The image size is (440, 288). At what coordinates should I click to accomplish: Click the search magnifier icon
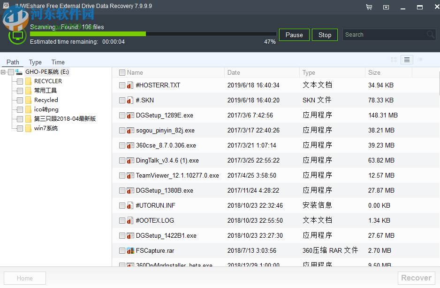[x=431, y=34]
